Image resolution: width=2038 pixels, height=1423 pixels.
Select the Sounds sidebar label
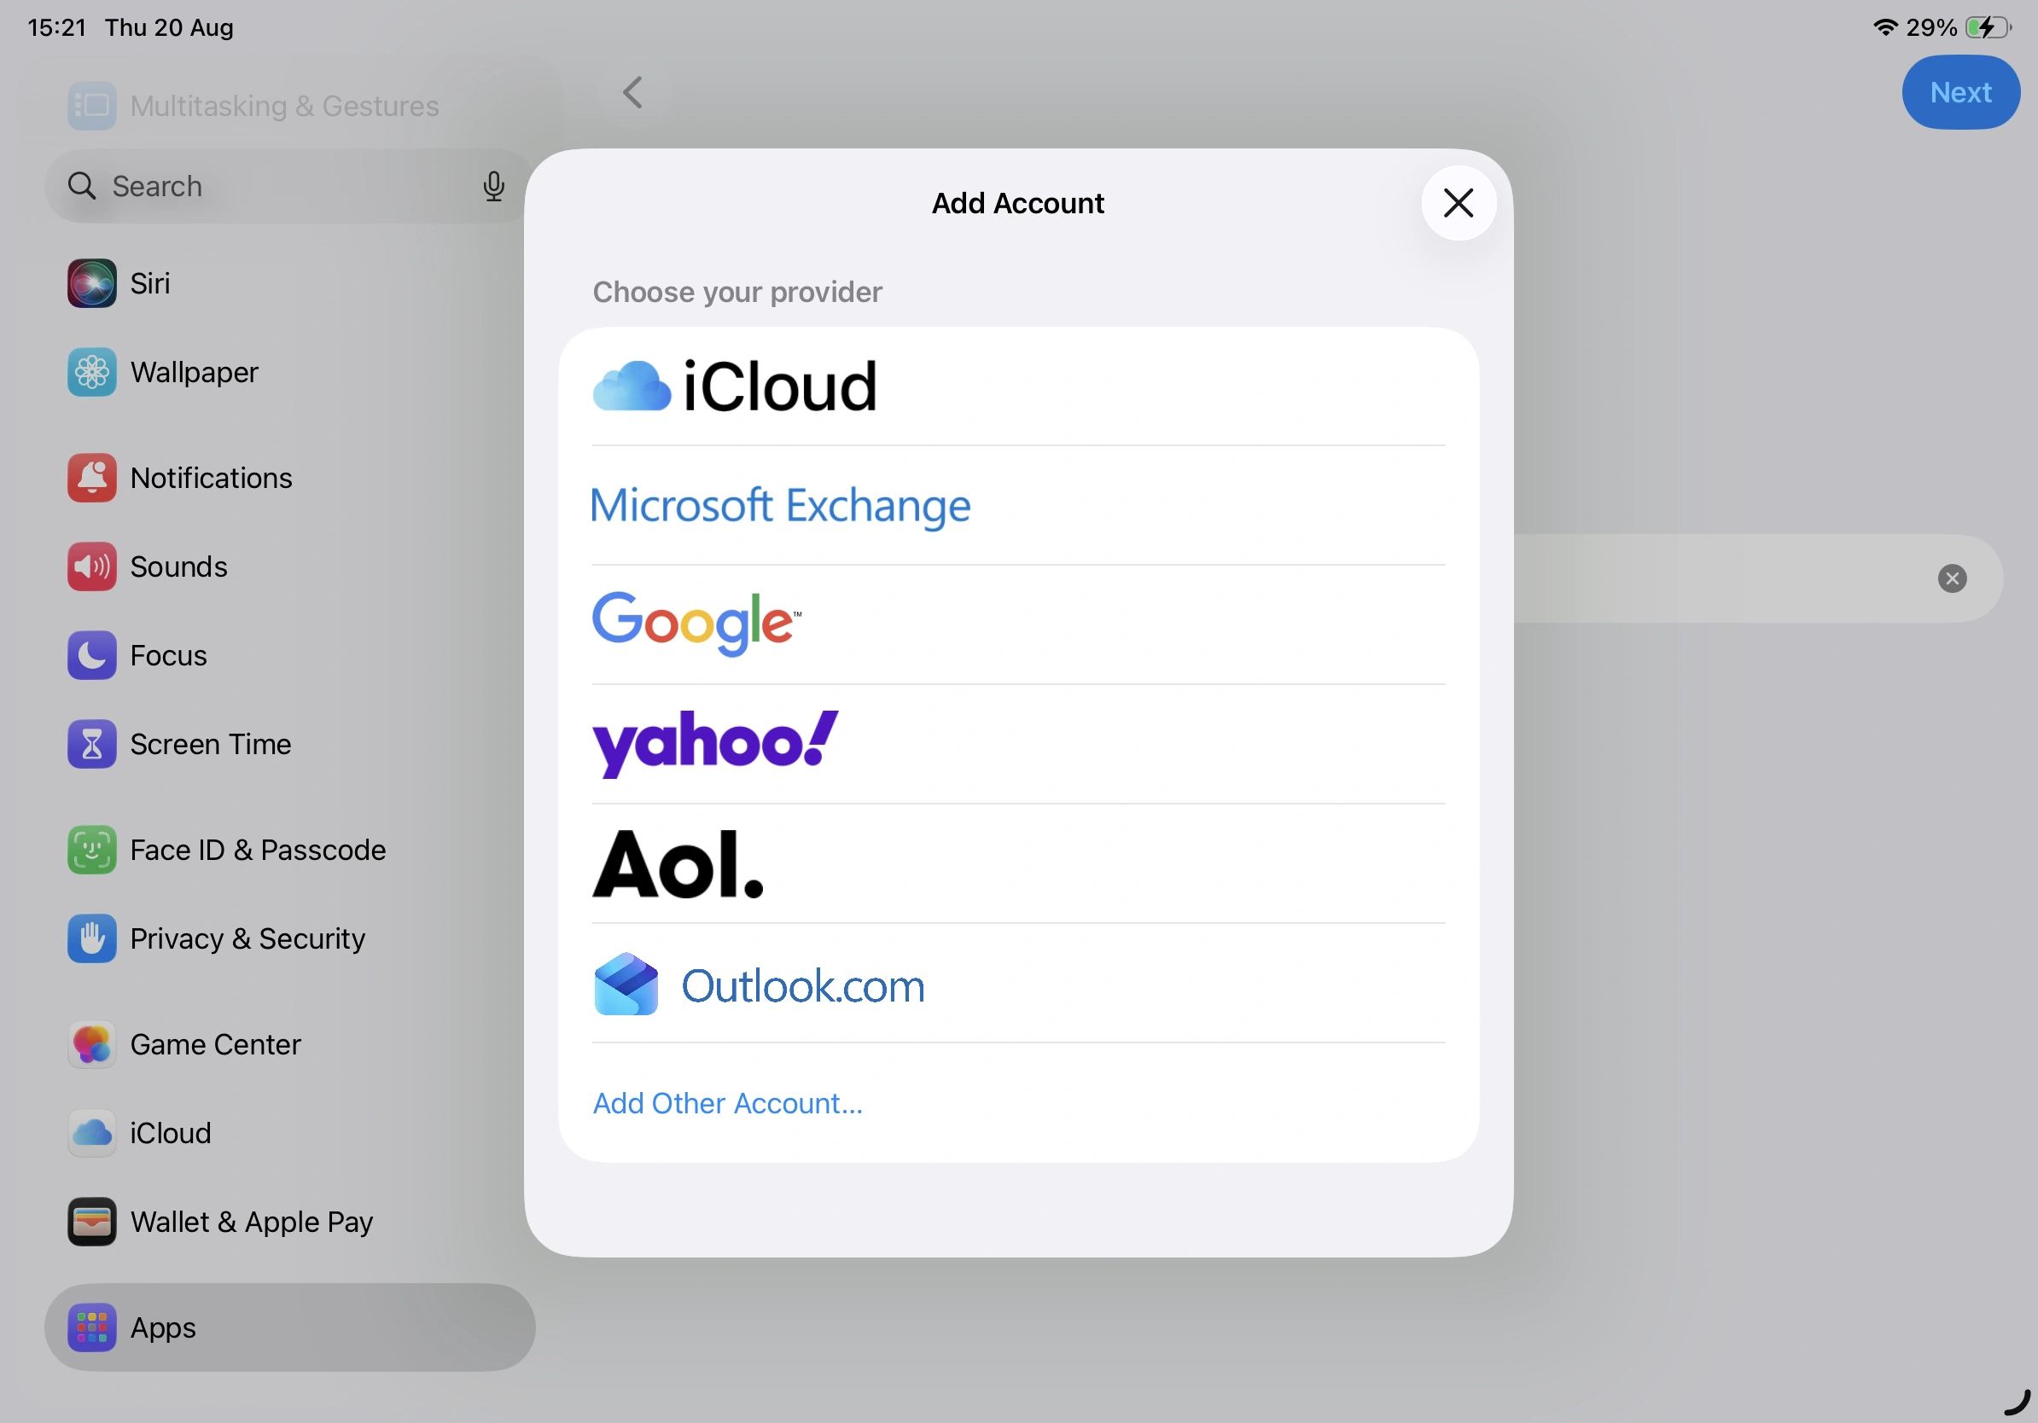click(179, 566)
